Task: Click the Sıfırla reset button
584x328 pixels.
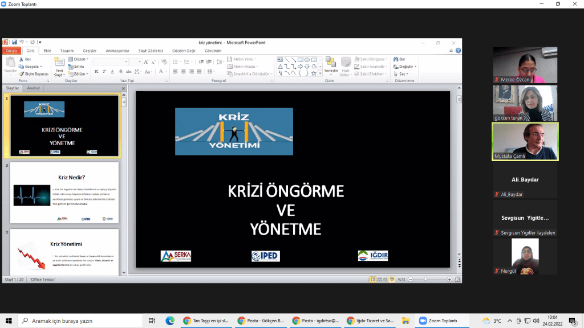Action: pyautogui.click(x=78, y=67)
